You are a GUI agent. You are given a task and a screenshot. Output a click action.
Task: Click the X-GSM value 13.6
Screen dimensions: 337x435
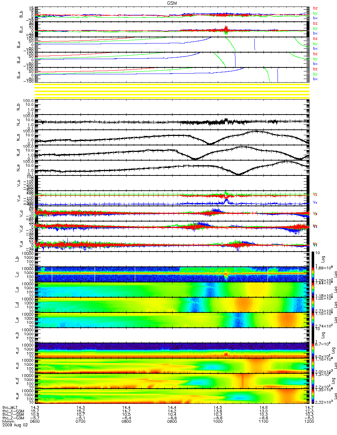(218, 411)
